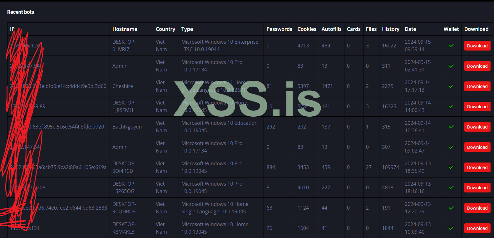The height and width of the screenshot is (238, 494).
Task: Click the wallet checkmark in the DESKTOP-SOI4RCD row
Action: click(451, 167)
